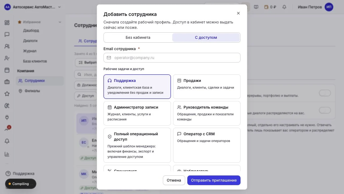Choose the Продажи role card
Image resolution: width=344 pixels, height=194 pixels.
207,86
